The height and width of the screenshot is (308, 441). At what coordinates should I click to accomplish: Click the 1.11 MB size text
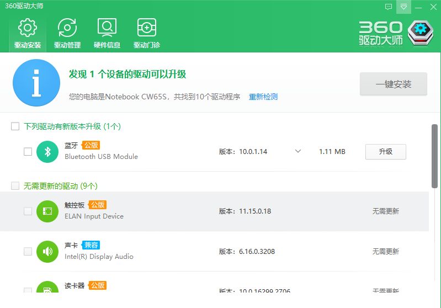332,152
